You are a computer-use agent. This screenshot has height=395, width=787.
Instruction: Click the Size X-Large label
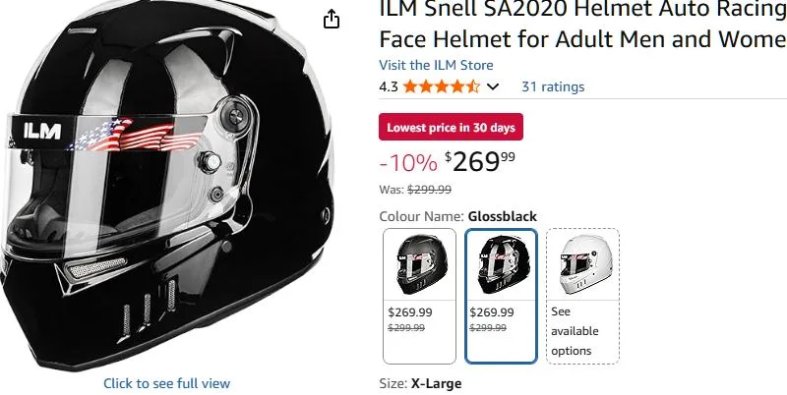click(x=420, y=384)
